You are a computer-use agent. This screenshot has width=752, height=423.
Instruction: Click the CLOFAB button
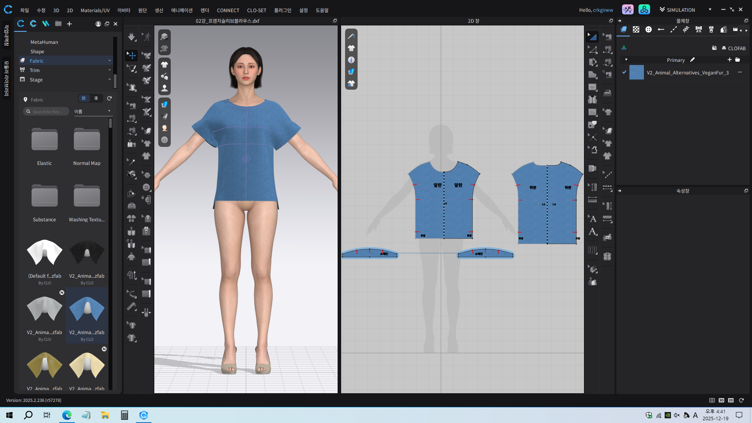pos(733,48)
